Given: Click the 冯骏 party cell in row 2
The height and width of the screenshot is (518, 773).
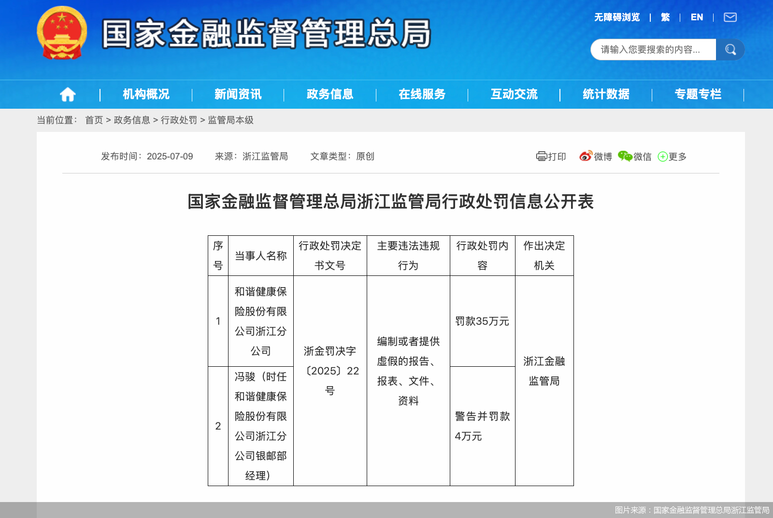Looking at the screenshot, I should (261, 426).
